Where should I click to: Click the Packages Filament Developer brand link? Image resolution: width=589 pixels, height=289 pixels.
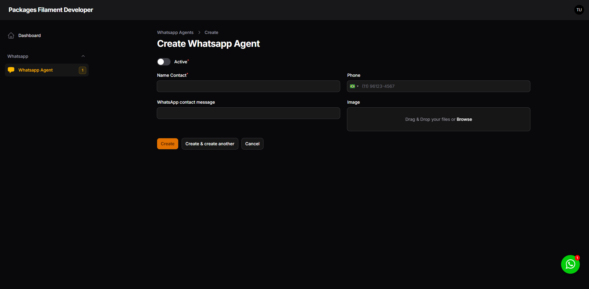tap(51, 9)
